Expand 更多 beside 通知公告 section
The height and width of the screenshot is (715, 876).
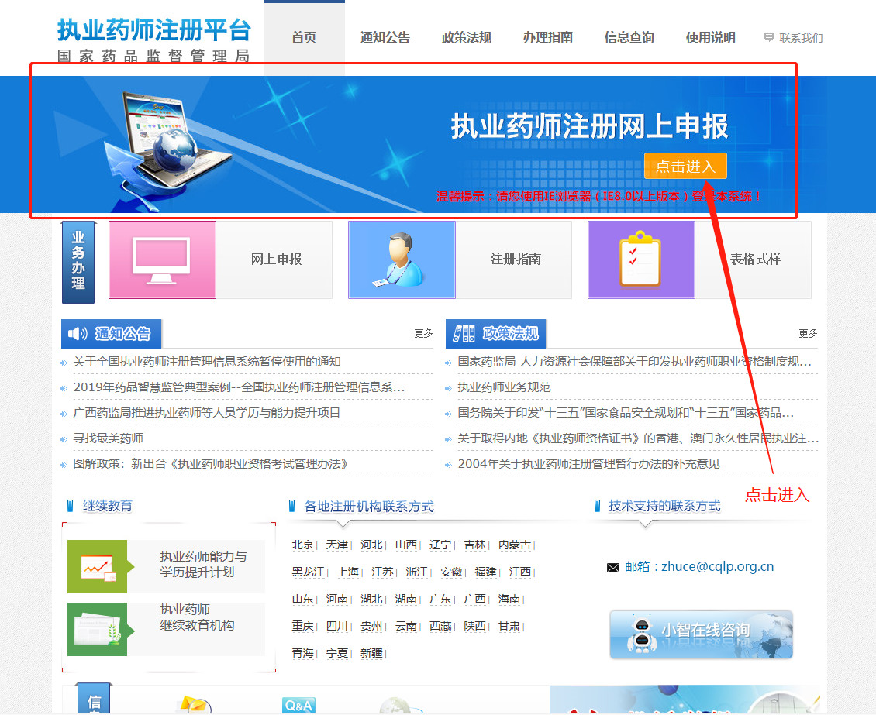tap(423, 333)
